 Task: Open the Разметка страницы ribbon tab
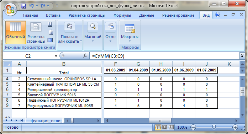point(87,15)
